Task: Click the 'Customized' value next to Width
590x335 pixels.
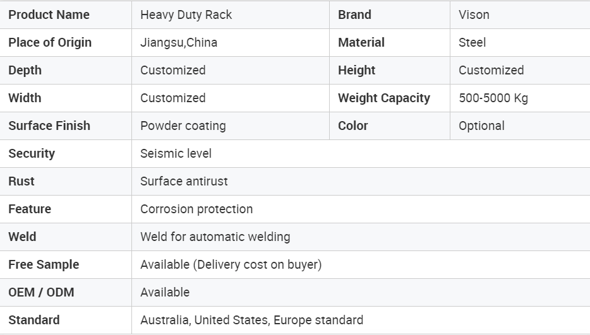Action: point(172,98)
